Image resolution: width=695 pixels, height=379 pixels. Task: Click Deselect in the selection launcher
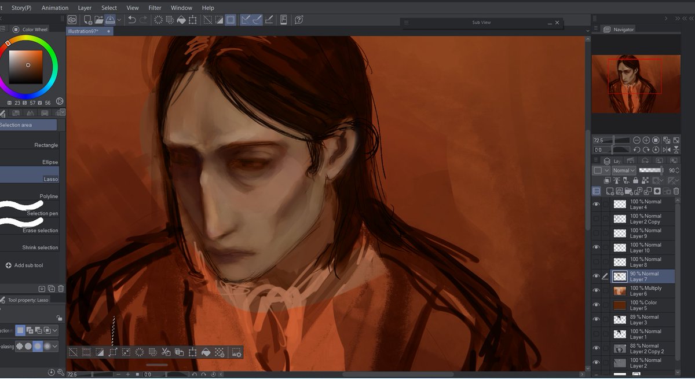[x=74, y=352]
